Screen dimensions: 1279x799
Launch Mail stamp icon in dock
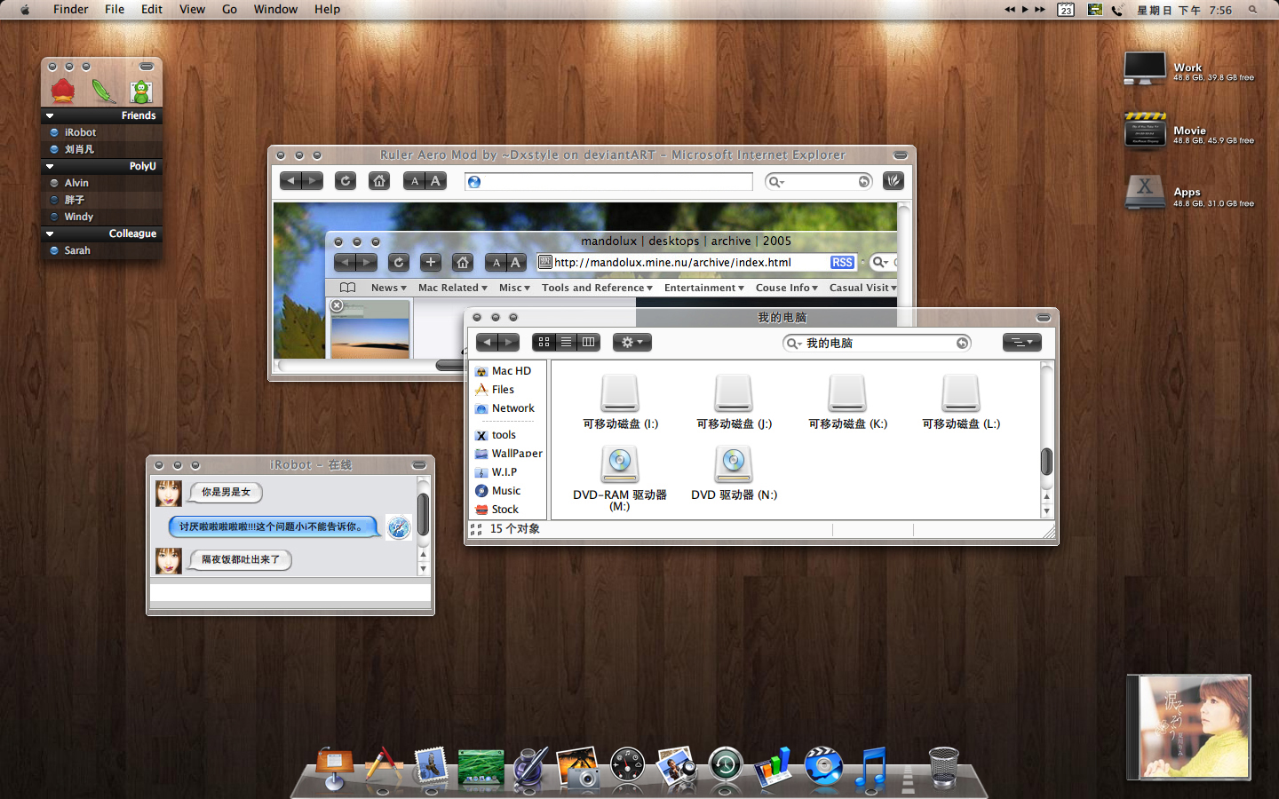[x=431, y=766]
